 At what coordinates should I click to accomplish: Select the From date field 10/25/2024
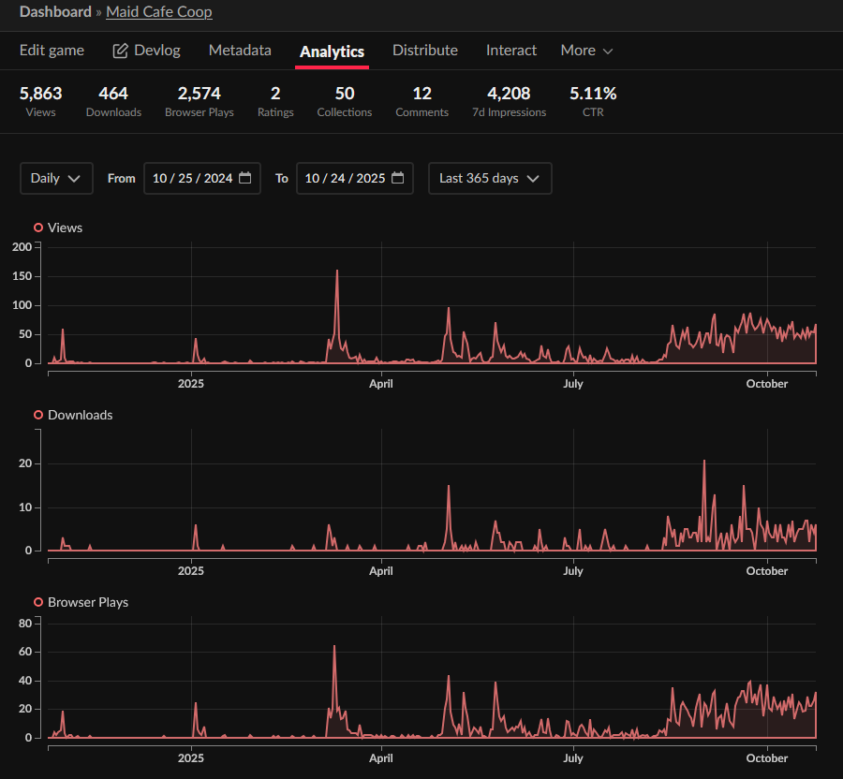(202, 178)
